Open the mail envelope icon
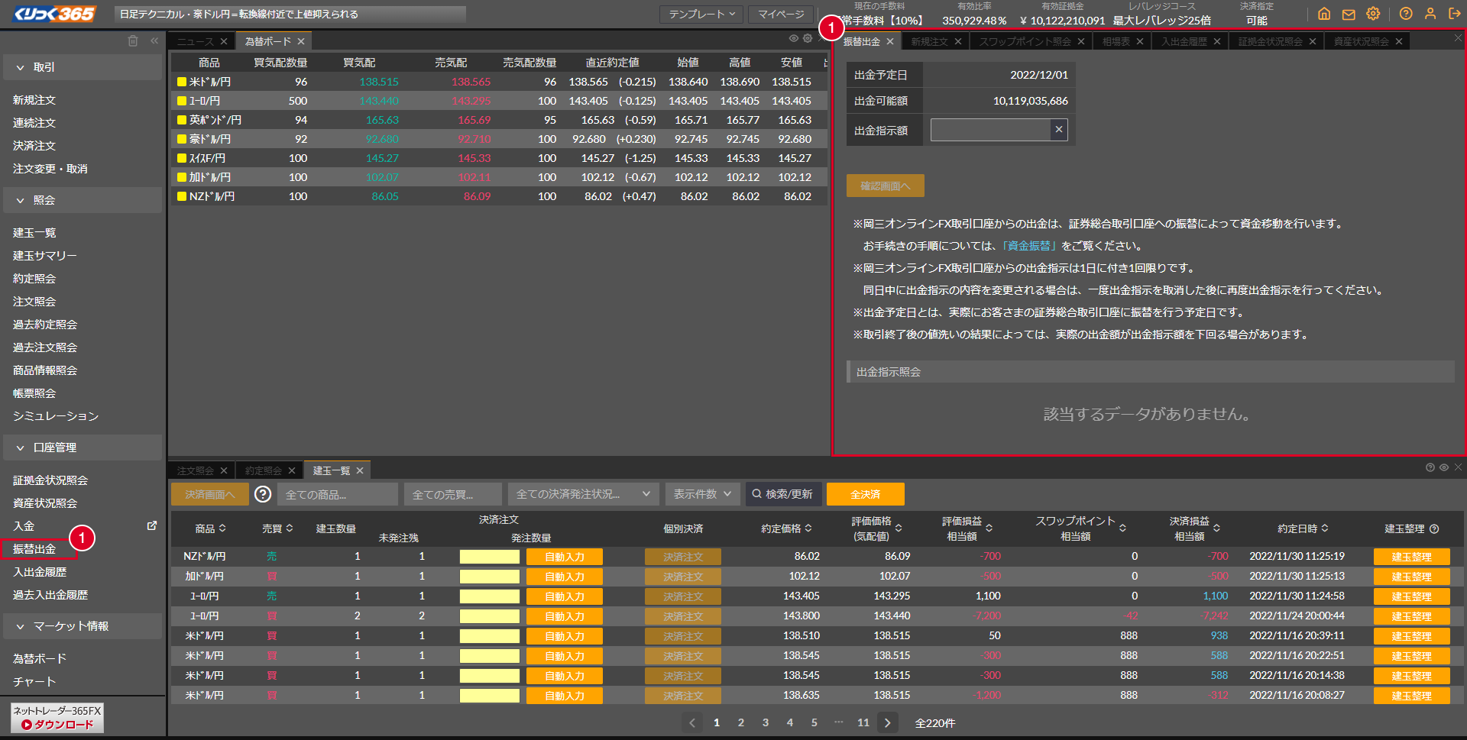The image size is (1467, 740). (1349, 14)
